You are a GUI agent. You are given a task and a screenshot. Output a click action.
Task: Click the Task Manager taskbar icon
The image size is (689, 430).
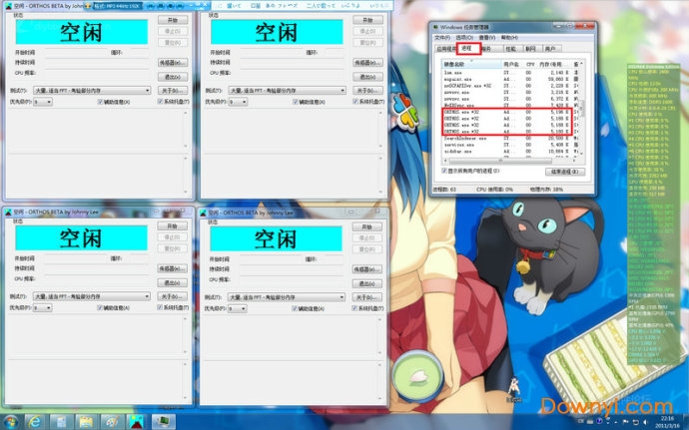[x=160, y=419]
